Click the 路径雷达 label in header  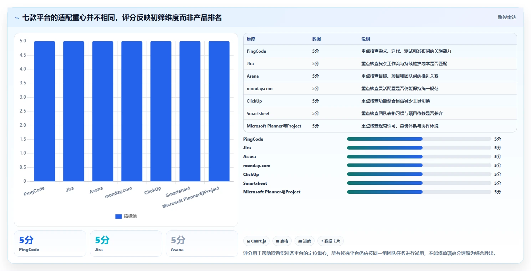point(507,17)
